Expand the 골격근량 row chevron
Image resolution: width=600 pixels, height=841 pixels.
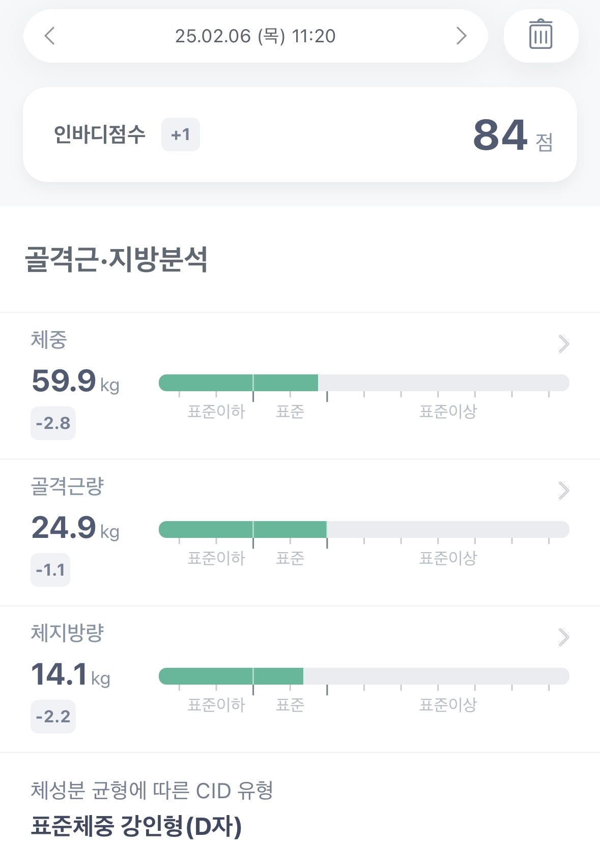tap(563, 491)
